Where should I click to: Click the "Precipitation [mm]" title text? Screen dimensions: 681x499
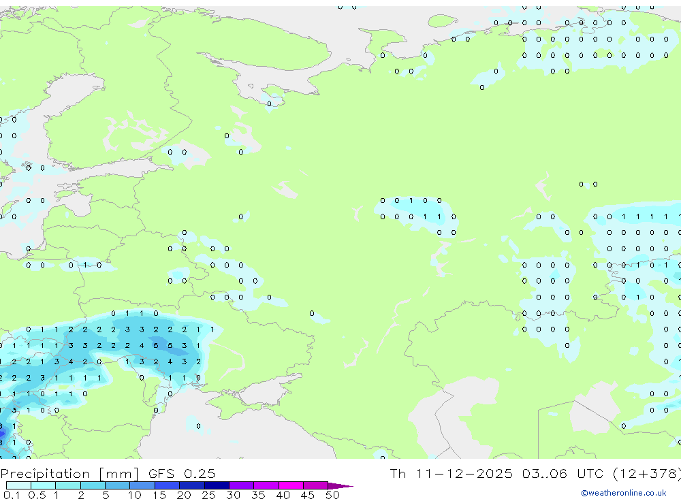(x=69, y=473)
